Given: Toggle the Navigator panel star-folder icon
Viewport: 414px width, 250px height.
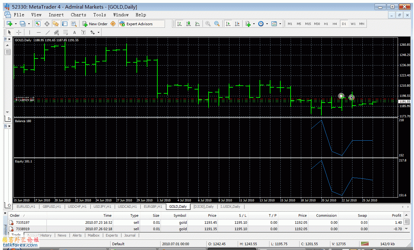Looking at the screenshot, I should [56, 24].
